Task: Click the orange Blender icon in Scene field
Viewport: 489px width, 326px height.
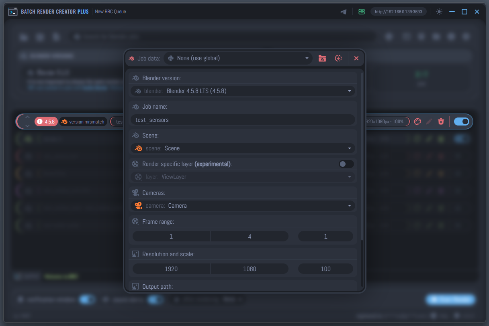Action: click(x=139, y=148)
